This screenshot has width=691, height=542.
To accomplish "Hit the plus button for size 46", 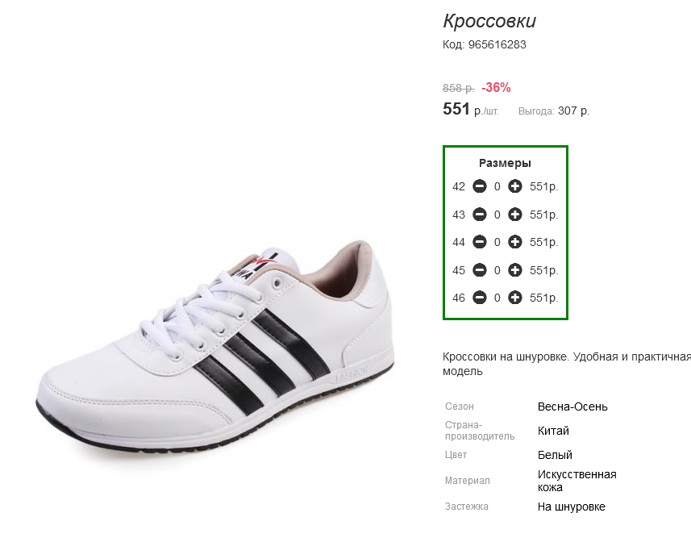I will click(515, 298).
